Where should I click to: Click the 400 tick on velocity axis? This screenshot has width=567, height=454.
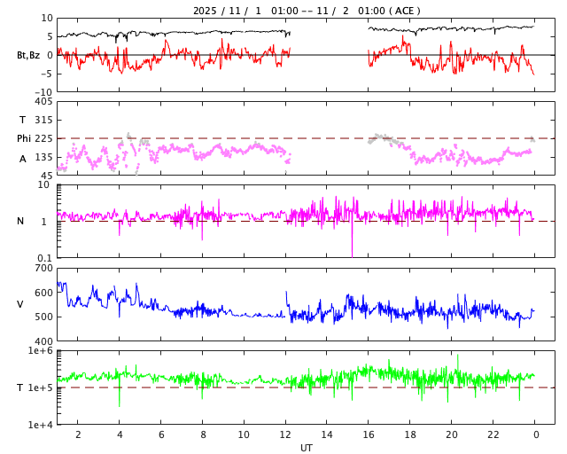pyautogui.click(x=43, y=341)
